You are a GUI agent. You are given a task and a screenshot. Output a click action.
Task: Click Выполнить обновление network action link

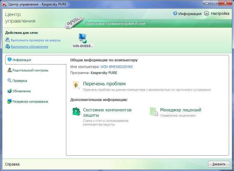pyautogui.click(x=29, y=47)
